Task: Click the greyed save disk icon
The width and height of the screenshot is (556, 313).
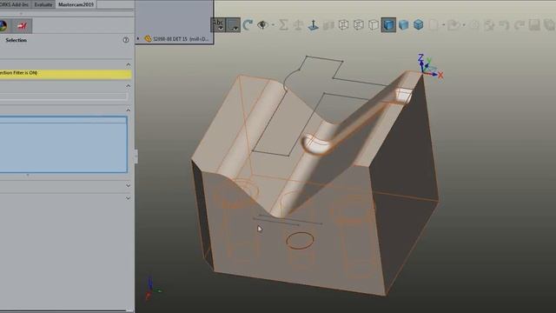Action: (534, 25)
